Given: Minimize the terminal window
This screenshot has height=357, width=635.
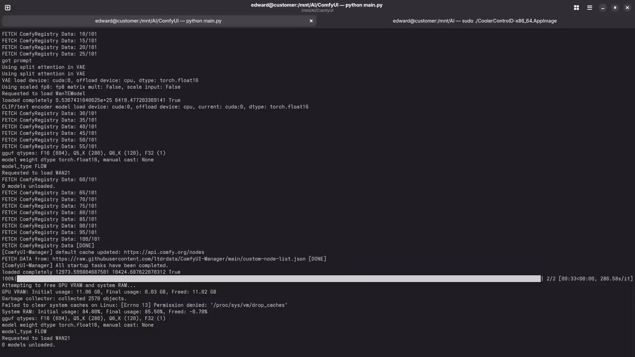Looking at the screenshot, I should 603,7.
